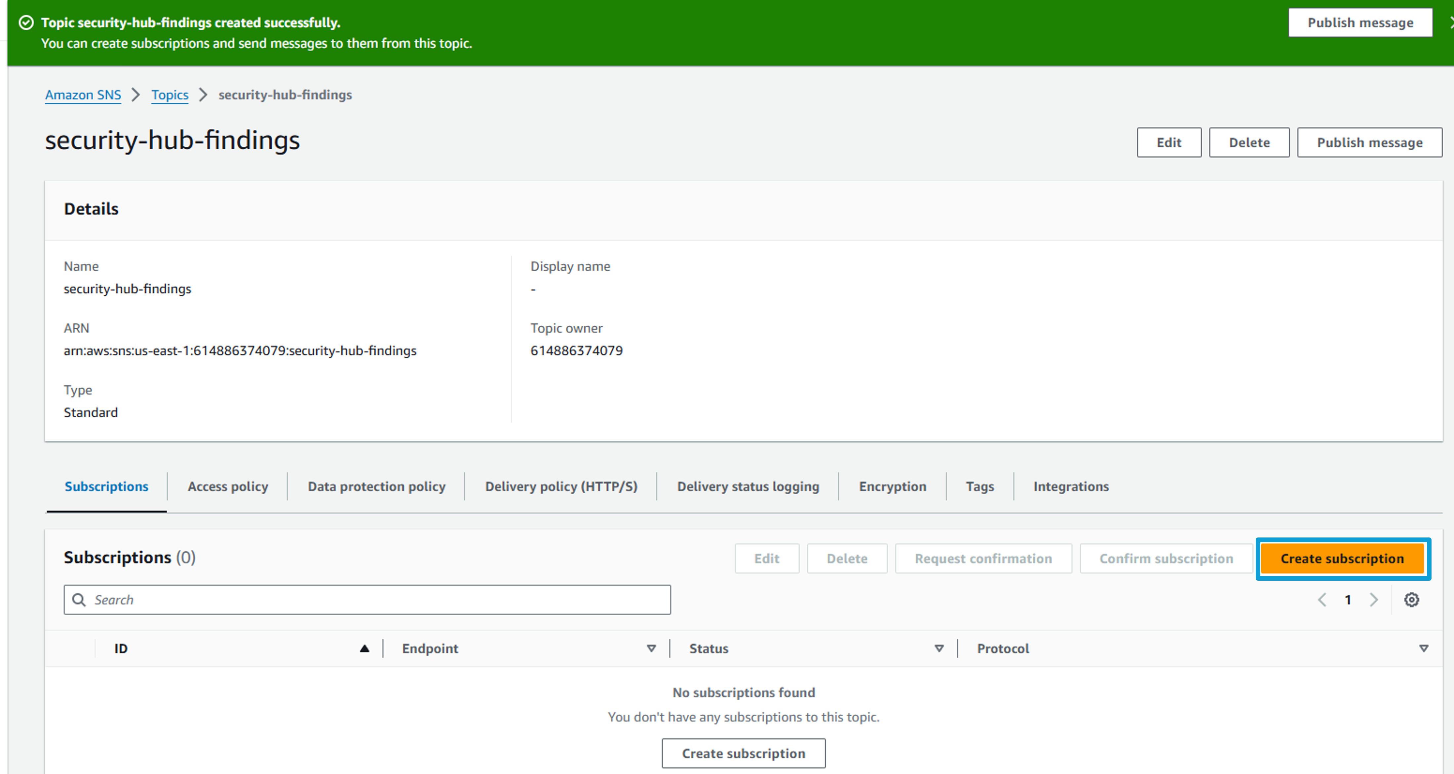
Task: Click the Status column header
Action: point(709,649)
